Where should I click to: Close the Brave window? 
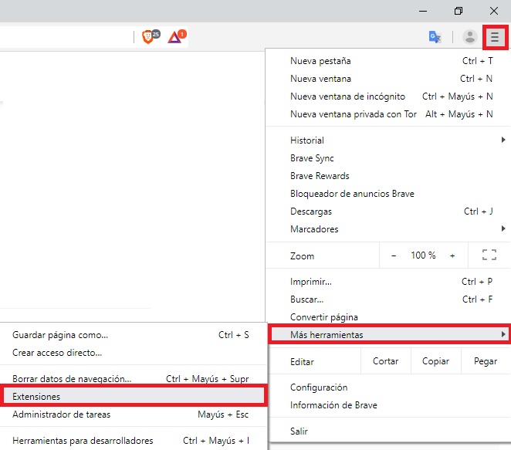(494, 11)
